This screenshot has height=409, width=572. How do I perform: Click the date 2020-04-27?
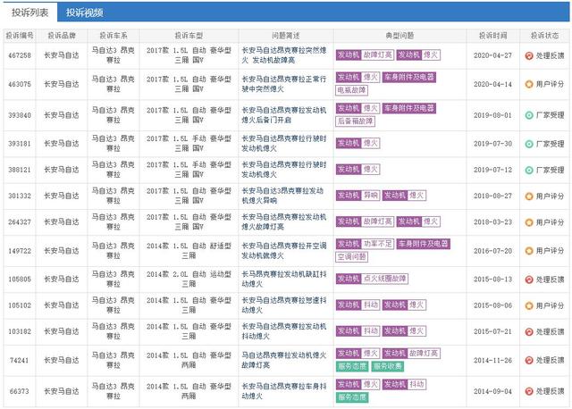pos(492,55)
